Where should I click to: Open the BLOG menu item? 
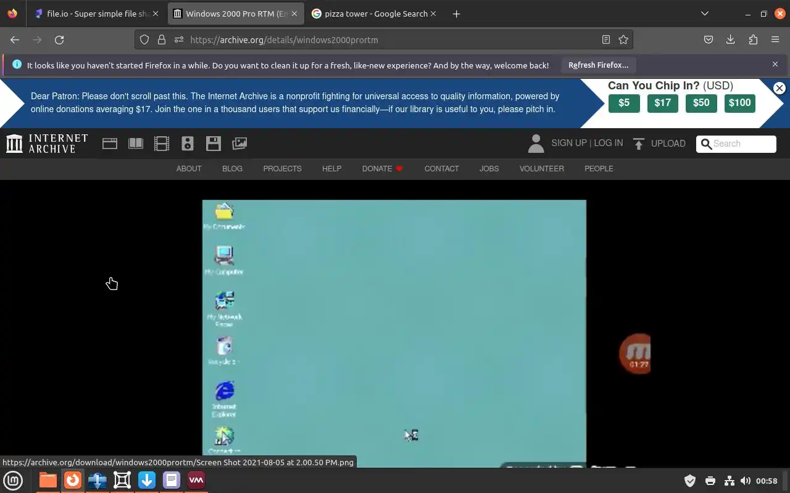coord(232,169)
